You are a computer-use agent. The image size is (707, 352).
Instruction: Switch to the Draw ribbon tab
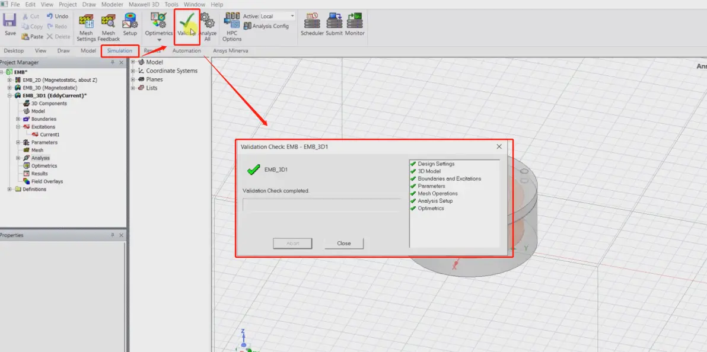pos(63,51)
